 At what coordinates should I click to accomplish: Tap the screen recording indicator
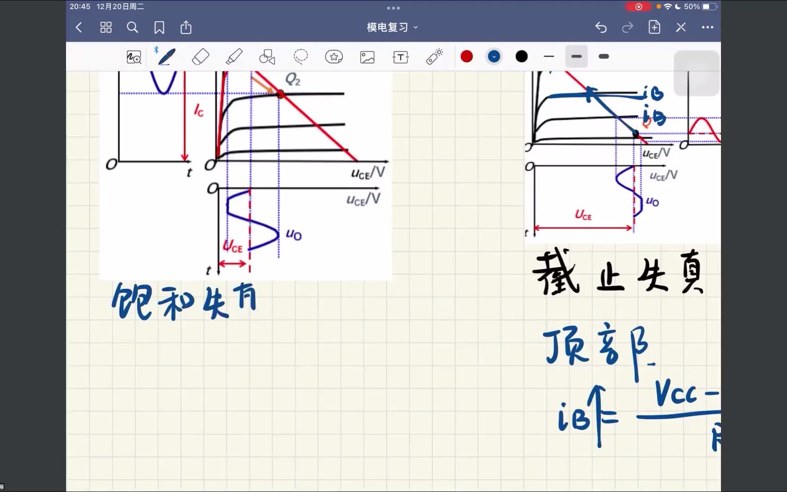[639, 6]
